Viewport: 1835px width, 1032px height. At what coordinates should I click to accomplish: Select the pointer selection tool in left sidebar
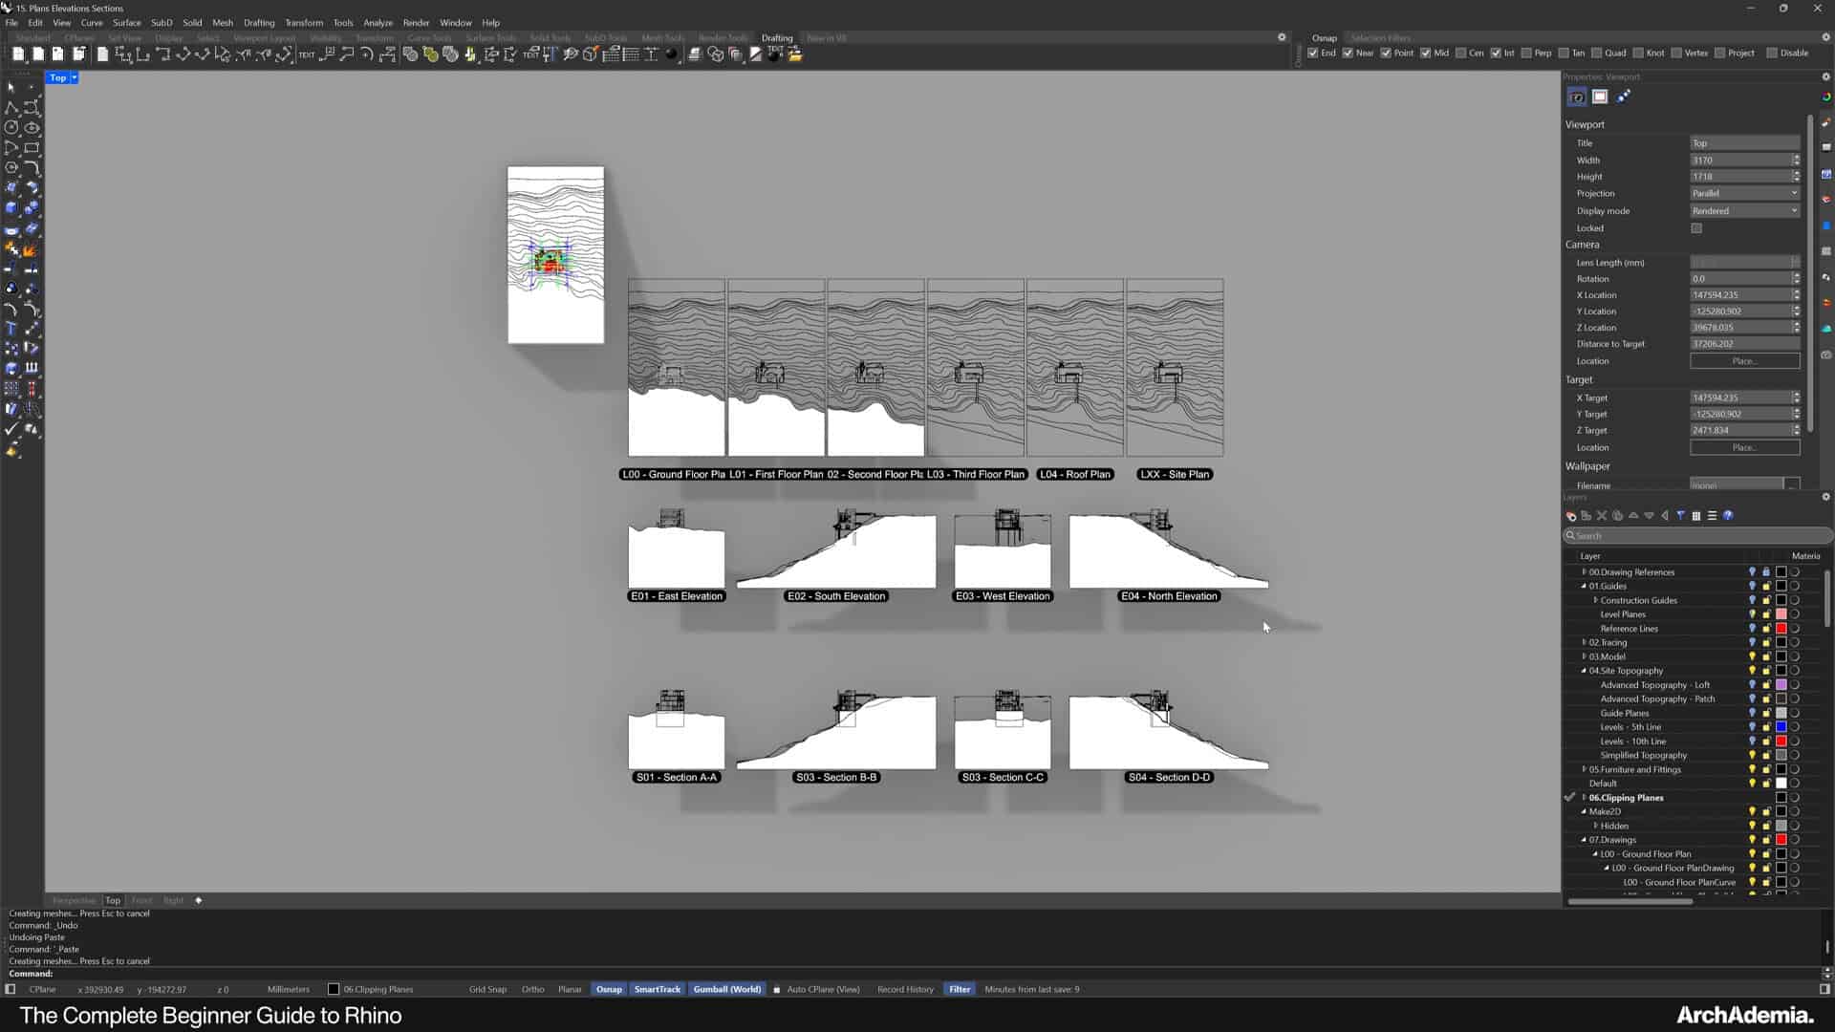[x=11, y=87]
